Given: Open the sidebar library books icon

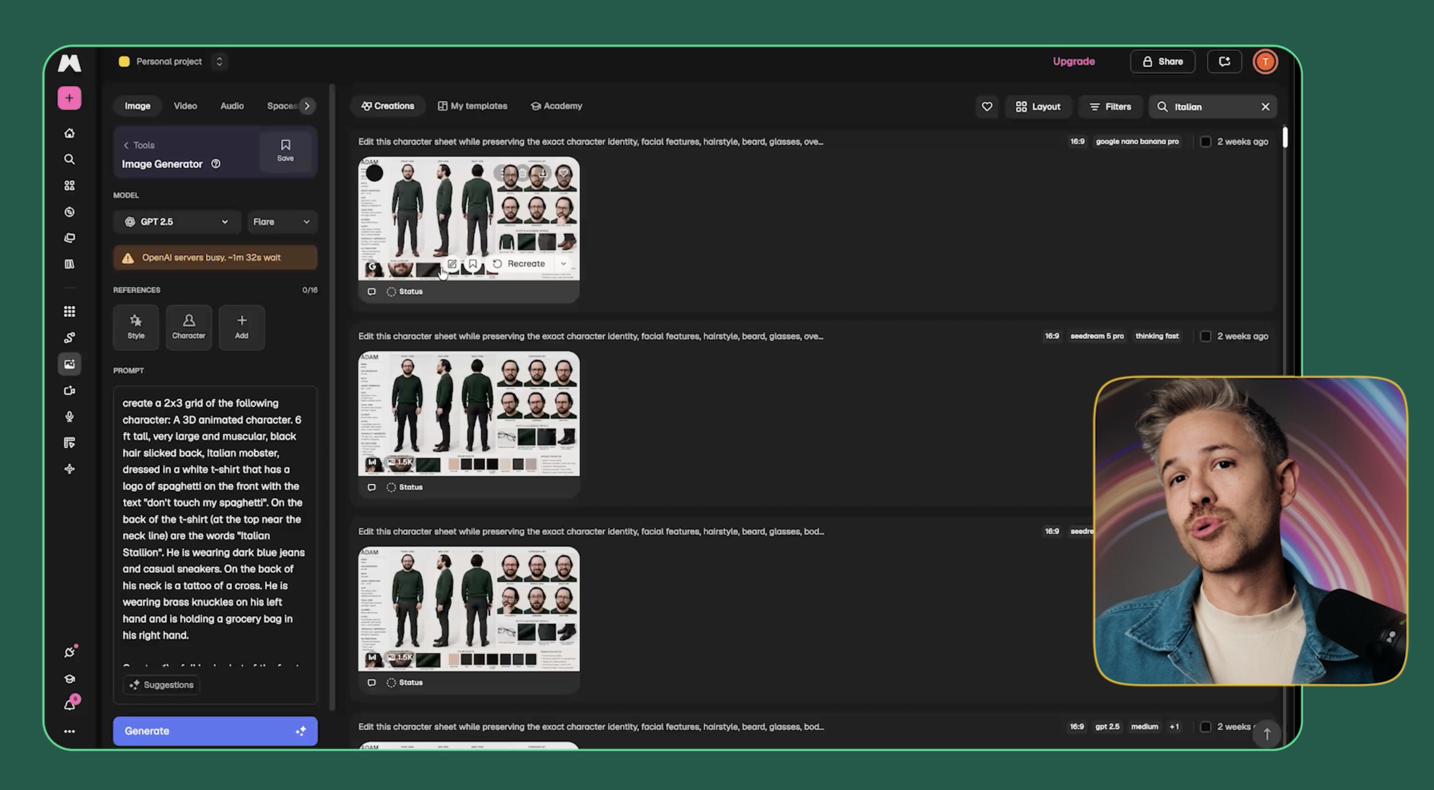Looking at the screenshot, I should click(69, 264).
